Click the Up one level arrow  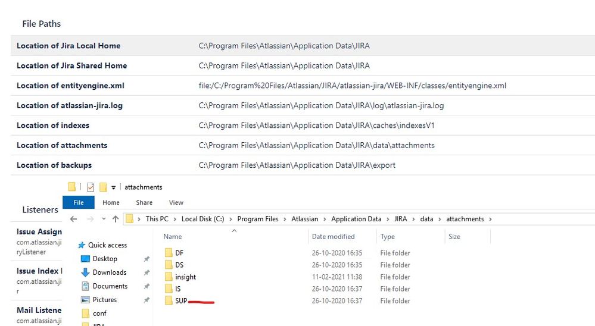click(x=116, y=219)
